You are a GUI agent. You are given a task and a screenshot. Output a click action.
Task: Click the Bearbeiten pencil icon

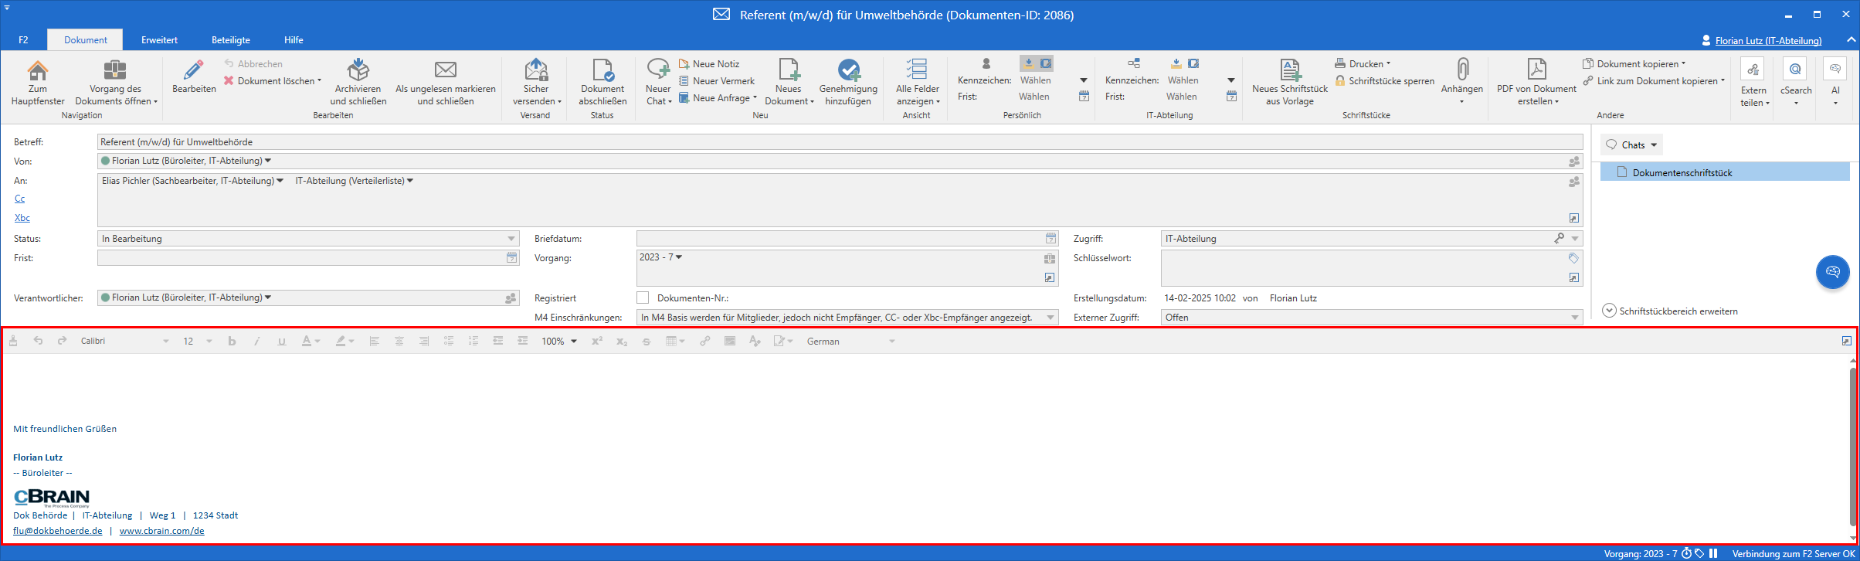coord(194,71)
